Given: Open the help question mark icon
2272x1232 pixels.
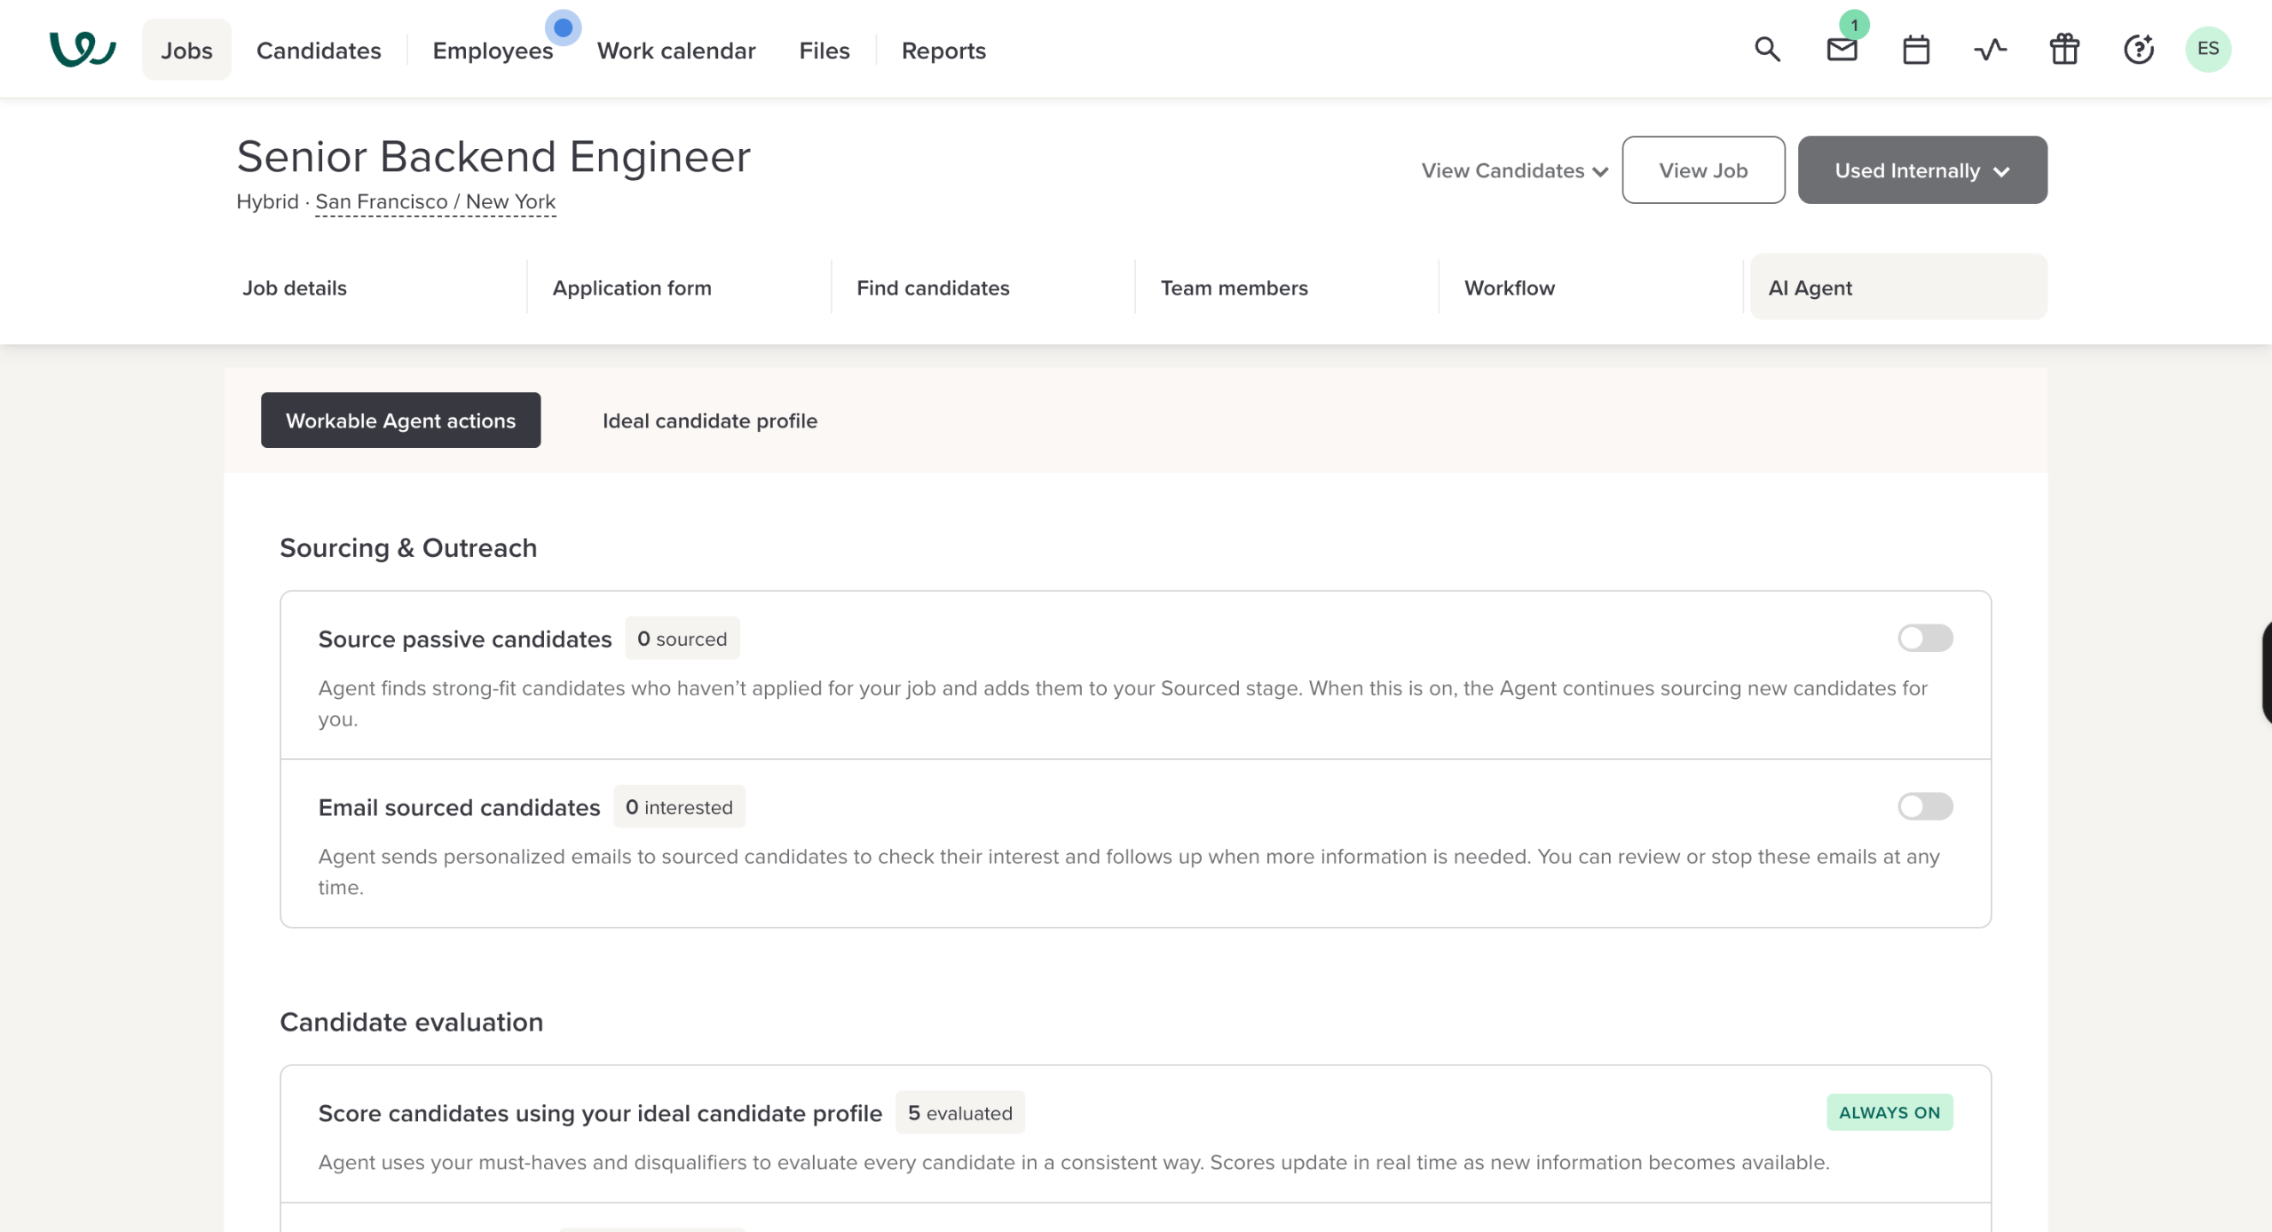Looking at the screenshot, I should pyautogui.click(x=2138, y=49).
